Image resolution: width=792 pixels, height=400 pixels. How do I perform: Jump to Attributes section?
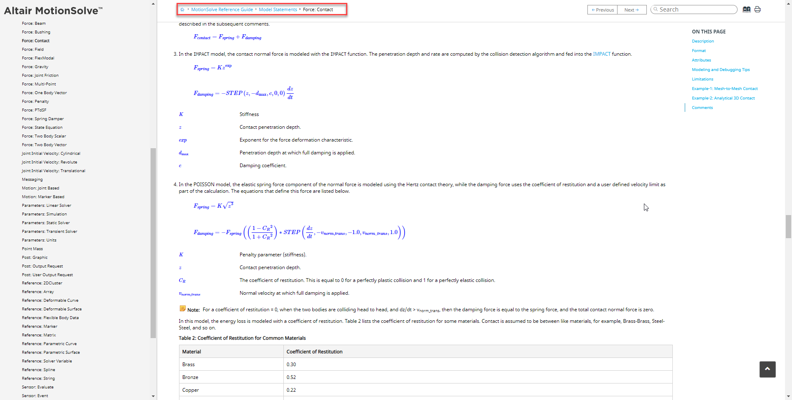pyautogui.click(x=701, y=60)
